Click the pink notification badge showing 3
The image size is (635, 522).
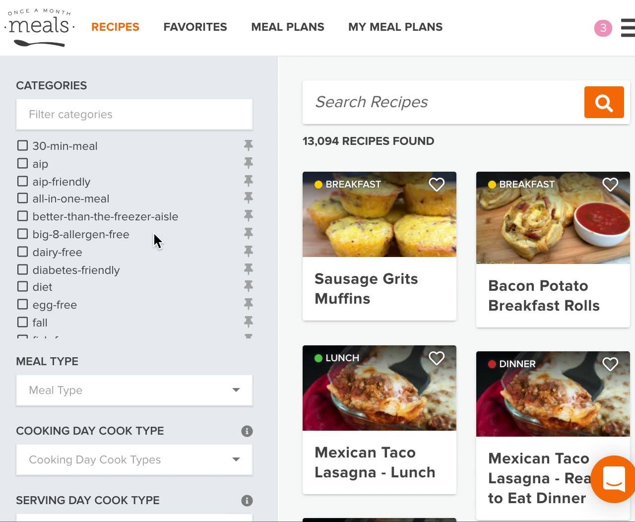tap(603, 28)
